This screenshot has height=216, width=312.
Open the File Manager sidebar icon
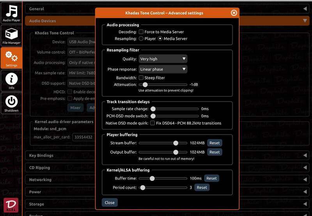[x=11, y=35]
